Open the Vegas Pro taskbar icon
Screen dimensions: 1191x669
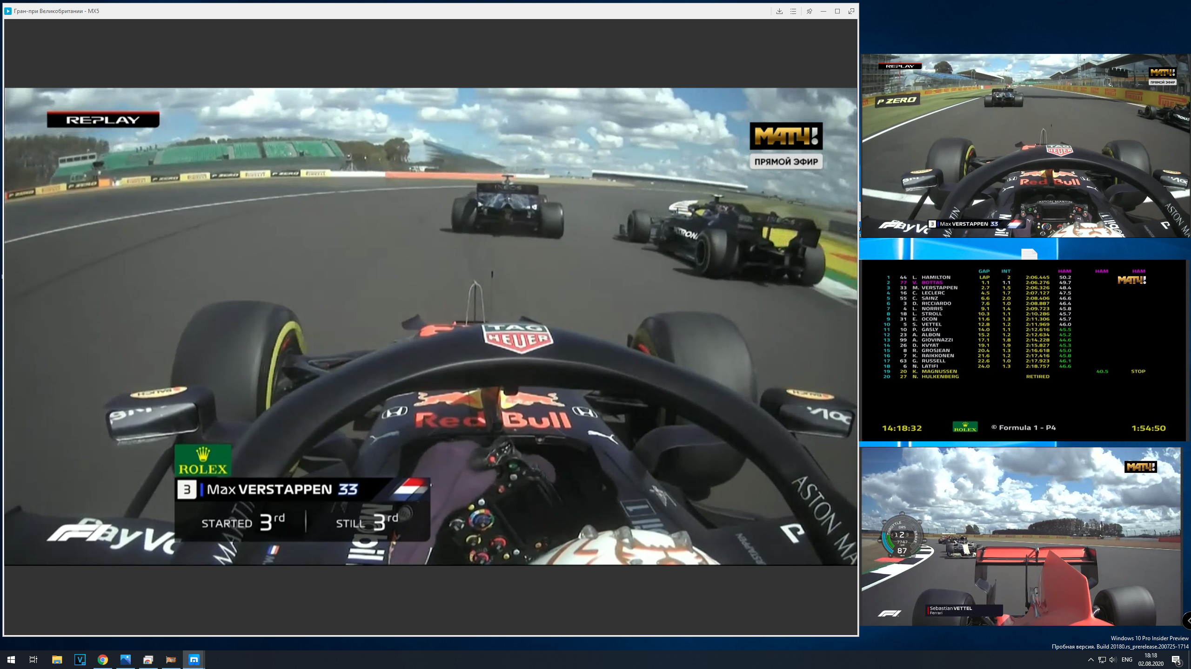coord(80,659)
